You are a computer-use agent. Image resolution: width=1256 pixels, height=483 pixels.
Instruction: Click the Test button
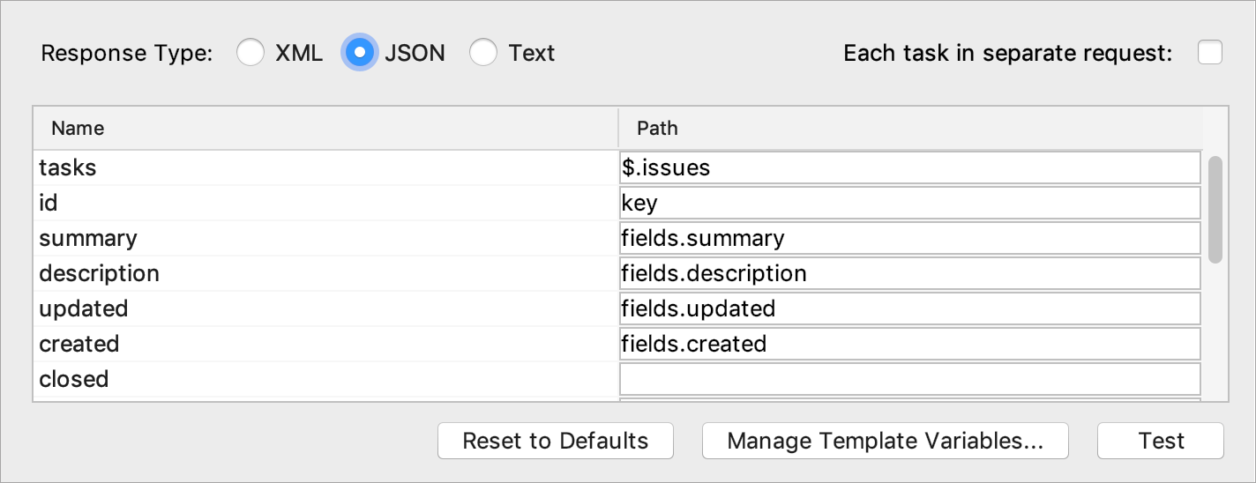[1161, 441]
